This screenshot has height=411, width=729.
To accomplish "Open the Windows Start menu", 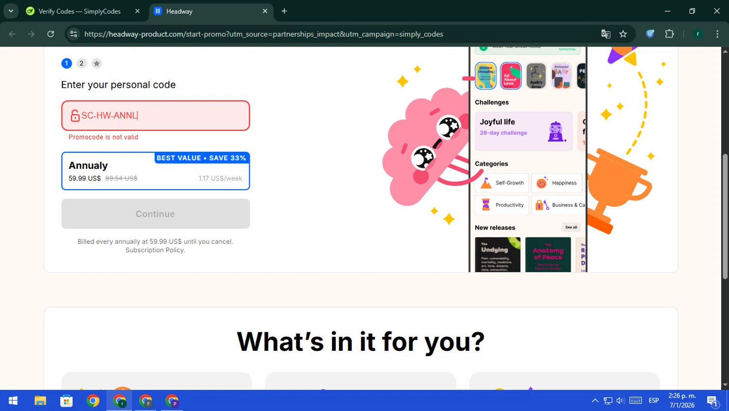I will [x=13, y=400].
